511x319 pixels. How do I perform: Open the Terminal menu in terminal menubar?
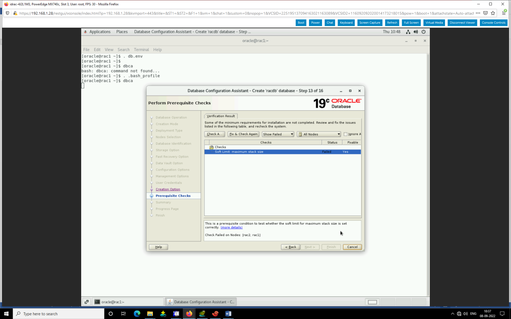142,50
